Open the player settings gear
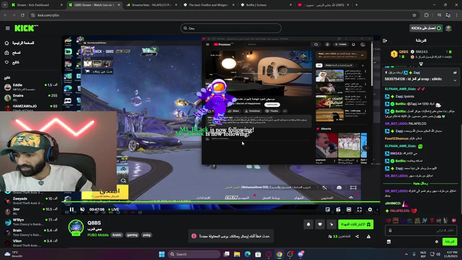 coord(370,209)
